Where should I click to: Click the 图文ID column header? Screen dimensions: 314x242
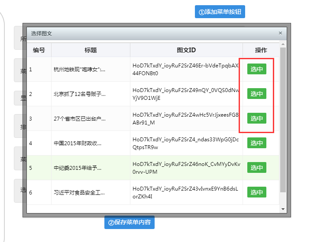coord(186,50)
